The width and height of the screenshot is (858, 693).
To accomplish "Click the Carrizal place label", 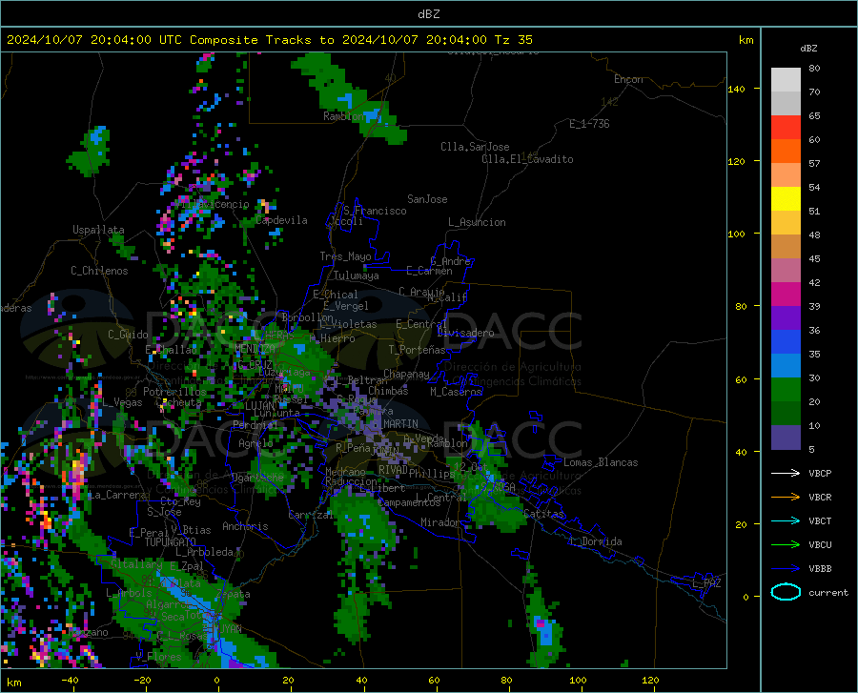I will click(311, 516).
